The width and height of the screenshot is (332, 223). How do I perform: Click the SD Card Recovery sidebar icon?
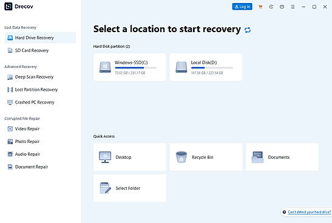(10, 50)
